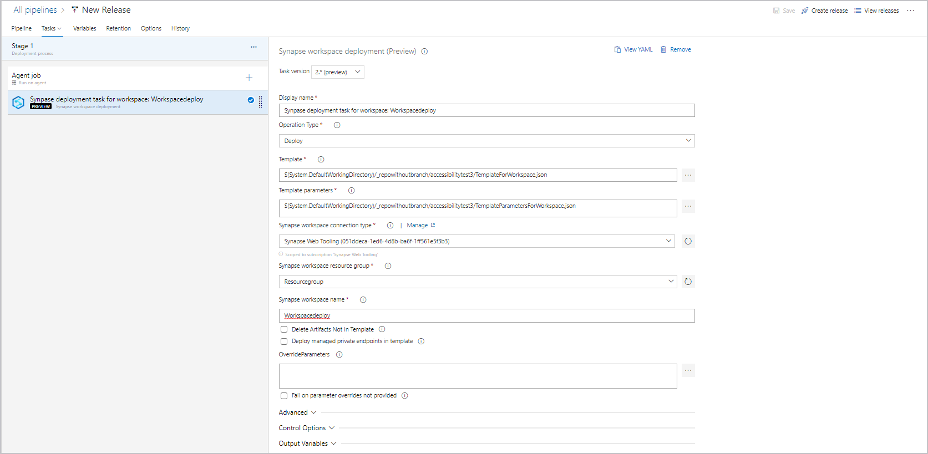Open the Operation Type dropdown

click(x=486, y=141)
